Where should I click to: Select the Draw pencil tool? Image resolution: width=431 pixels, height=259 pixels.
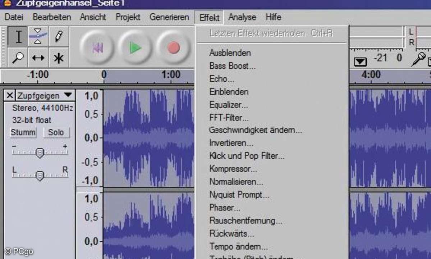pos(59,36)
